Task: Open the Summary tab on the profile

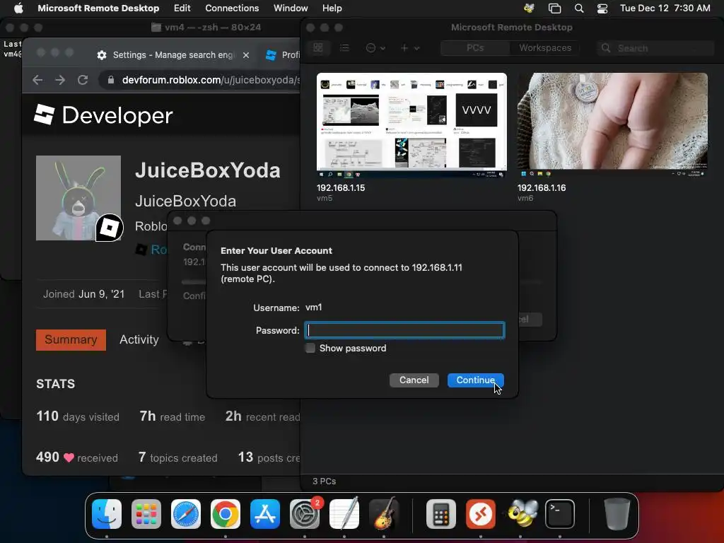Action: 71,340
